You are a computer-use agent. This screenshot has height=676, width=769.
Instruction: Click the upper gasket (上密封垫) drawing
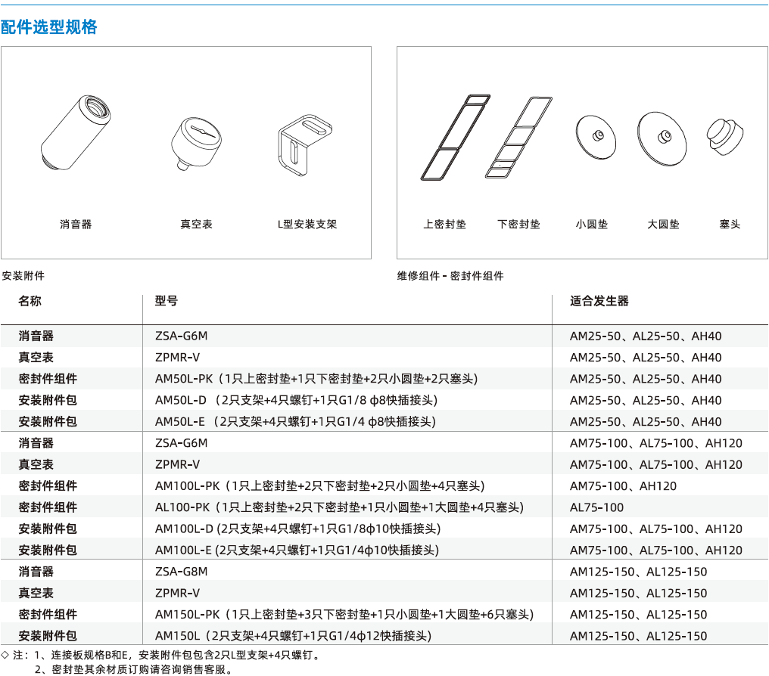[x=455, y=138]
